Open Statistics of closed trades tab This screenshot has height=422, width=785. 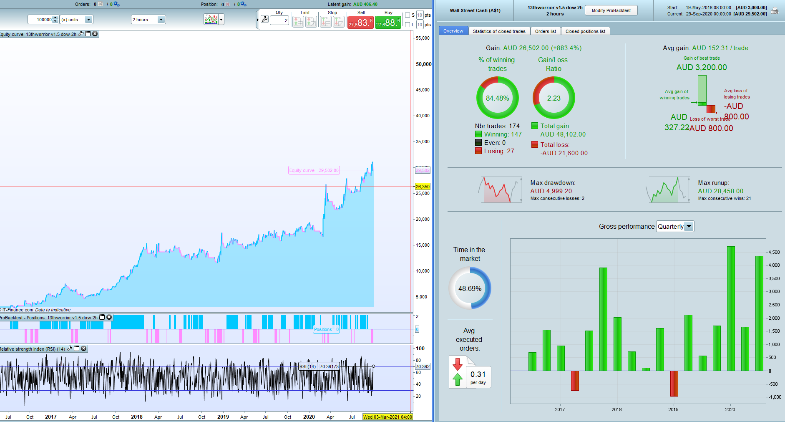499,31
